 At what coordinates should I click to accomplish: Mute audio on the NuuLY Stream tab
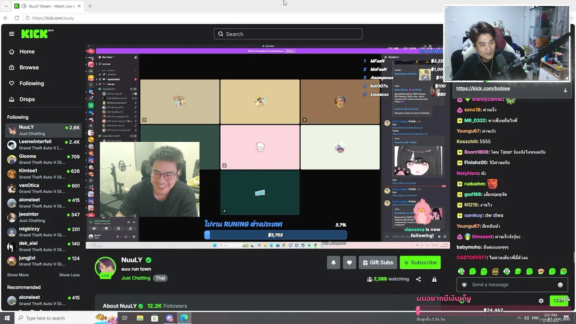tap(23, 6)
